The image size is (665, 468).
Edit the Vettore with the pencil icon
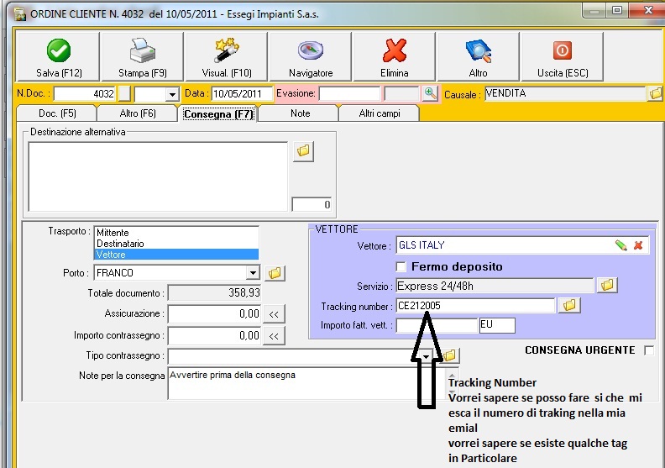(x=620, y=245)
